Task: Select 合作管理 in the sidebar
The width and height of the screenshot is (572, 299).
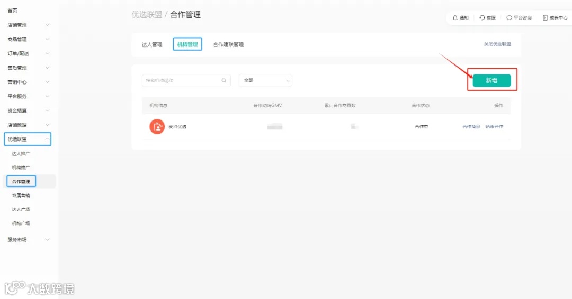Action: tap(21, 181)
